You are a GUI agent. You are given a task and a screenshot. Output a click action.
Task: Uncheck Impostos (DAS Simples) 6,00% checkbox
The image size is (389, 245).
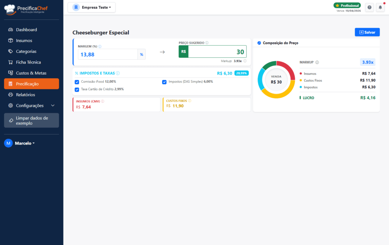pos(164,82)
